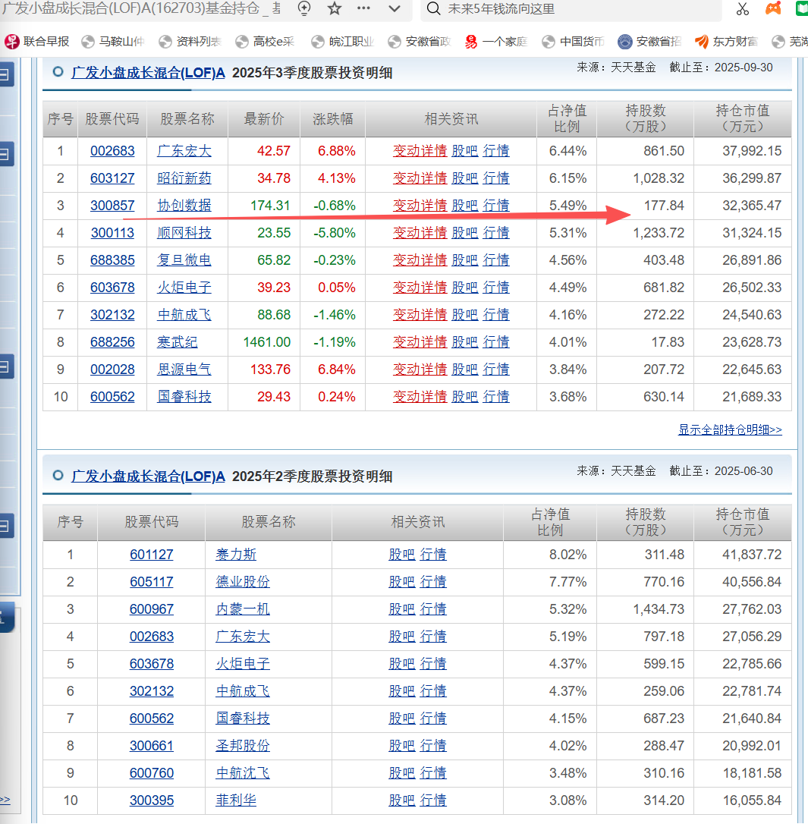Image resolution: width=808 pixels, height=824 pixels.
Task: Open stock name 思源电气
Action: coord(184,370)
